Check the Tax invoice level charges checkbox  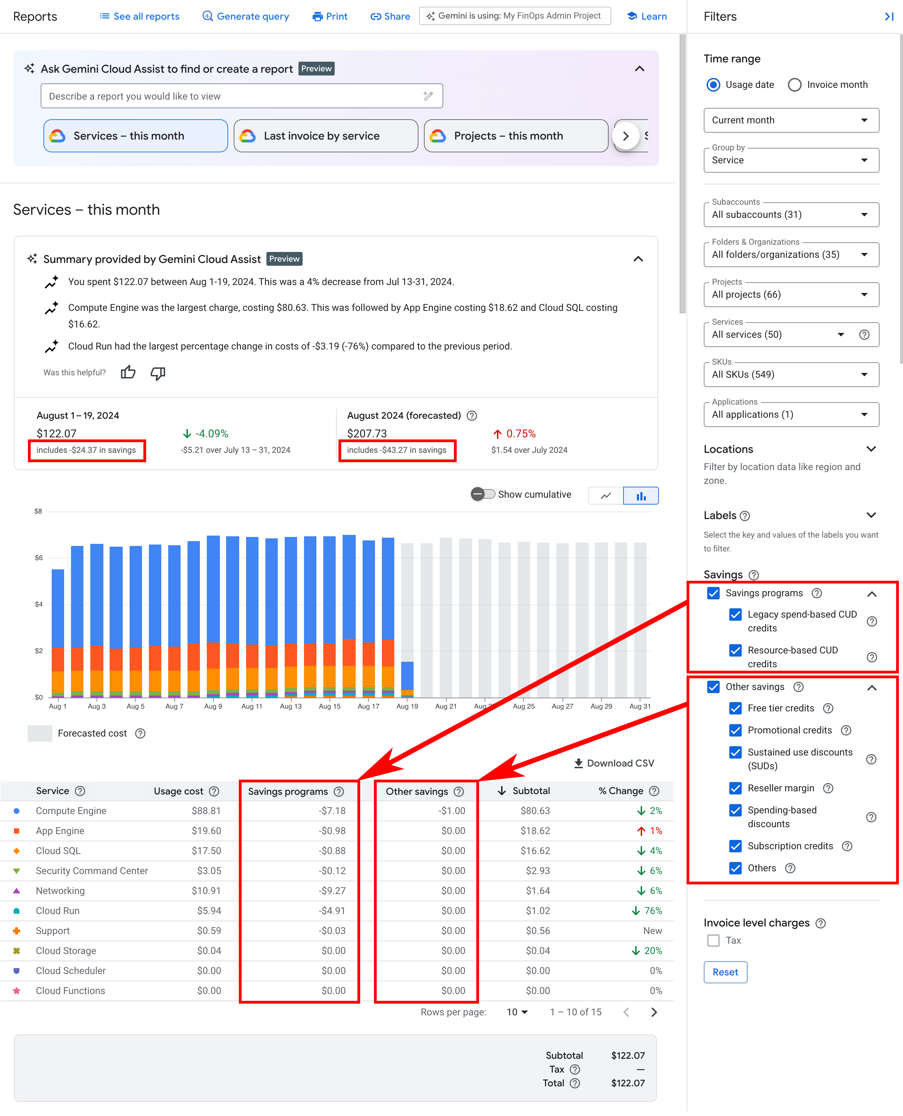click(713, 940)
